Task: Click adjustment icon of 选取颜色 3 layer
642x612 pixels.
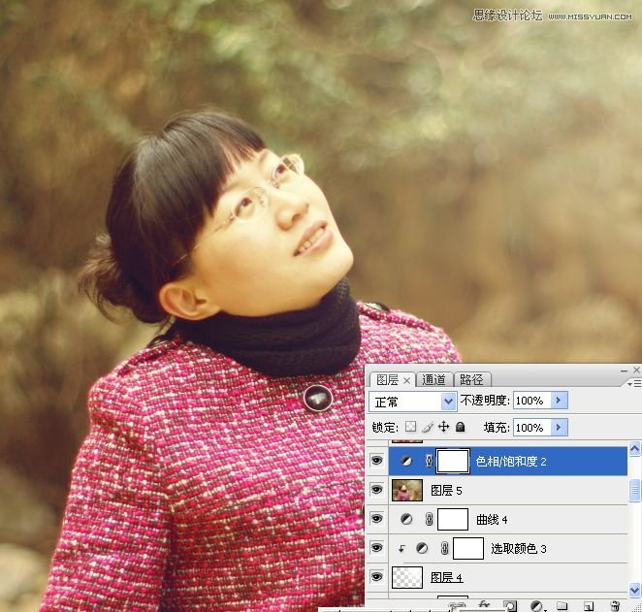Action: coord(422,548)
